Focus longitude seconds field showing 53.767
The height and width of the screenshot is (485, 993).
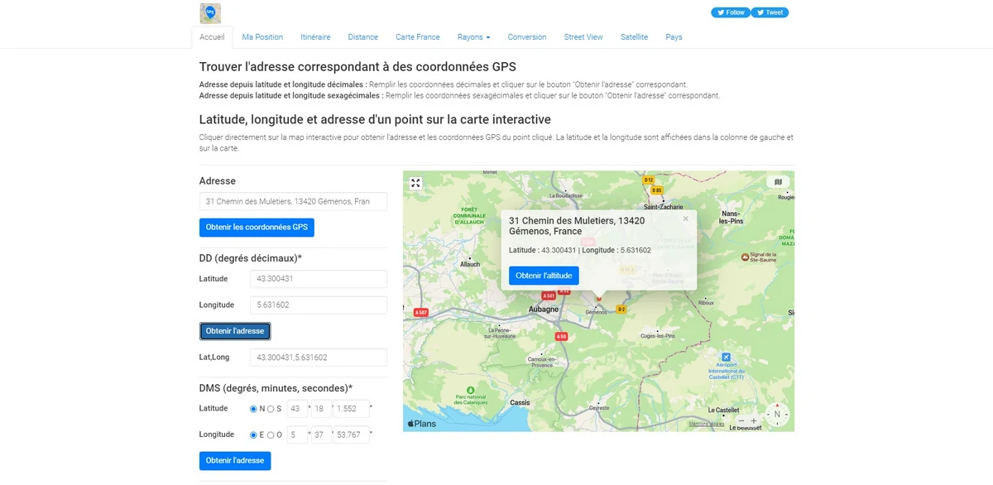click(352, 435)
